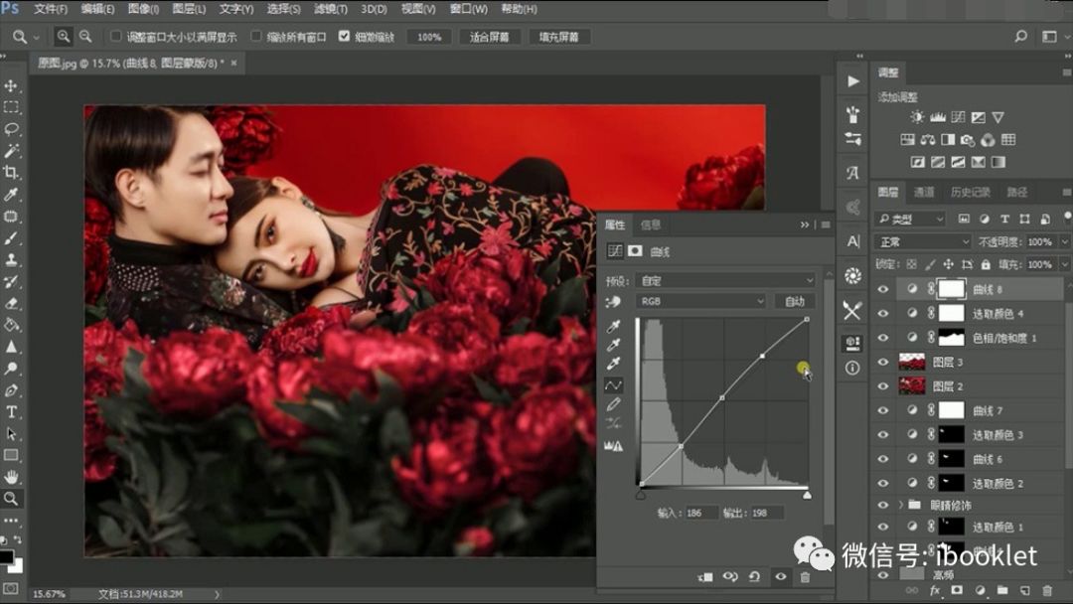Click the zoom out magnifier icon
Image resolution: width=1073 pixels, height=604 pixels.
point(85,37)
